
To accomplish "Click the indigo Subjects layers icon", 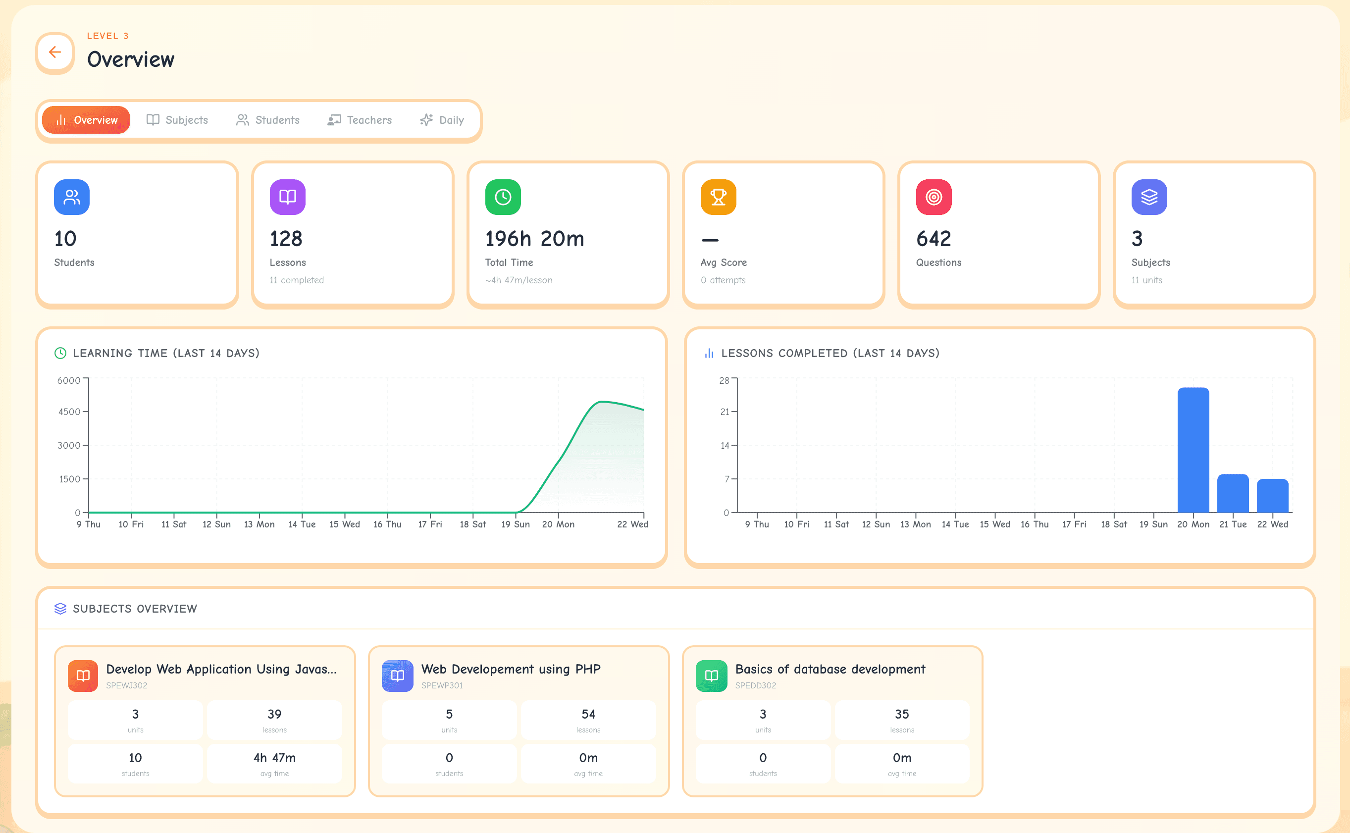I will (1149, 197).
